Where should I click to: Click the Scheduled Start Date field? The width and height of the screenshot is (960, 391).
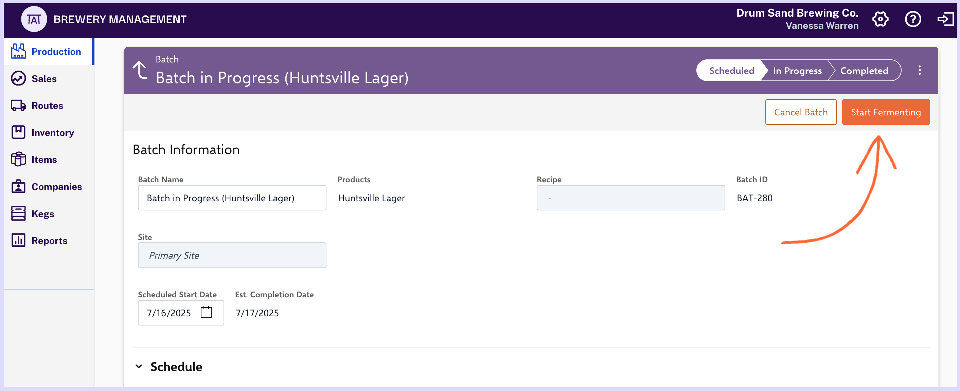pyautogui.click(x=181, y=313)
